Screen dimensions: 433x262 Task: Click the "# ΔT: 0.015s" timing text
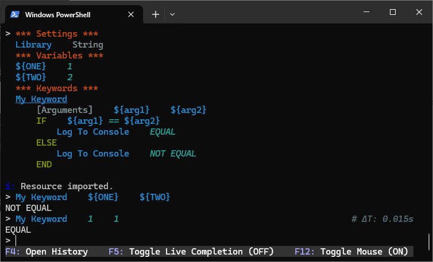(382, 219)
